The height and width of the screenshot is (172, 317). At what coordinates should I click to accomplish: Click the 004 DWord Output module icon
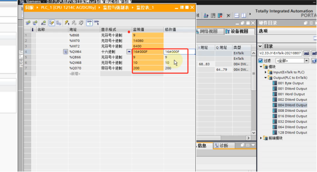click(x=275, y=105)
